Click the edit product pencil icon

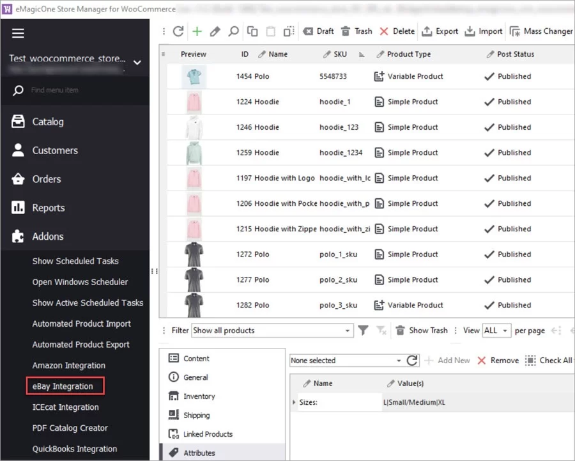click(x=215, y=31)
